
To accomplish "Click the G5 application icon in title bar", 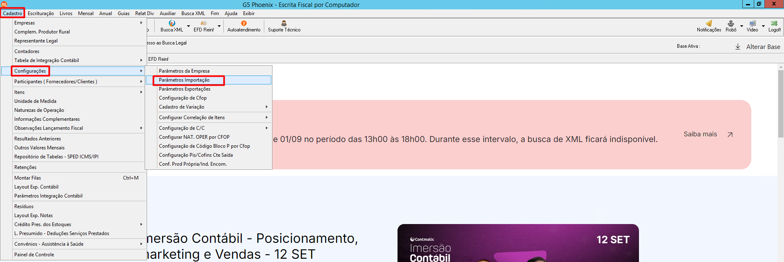I will coord(4,4).
